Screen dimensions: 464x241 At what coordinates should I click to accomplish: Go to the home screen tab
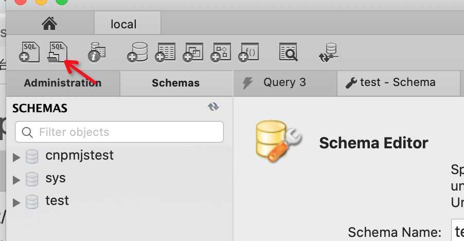pos(49,23)
